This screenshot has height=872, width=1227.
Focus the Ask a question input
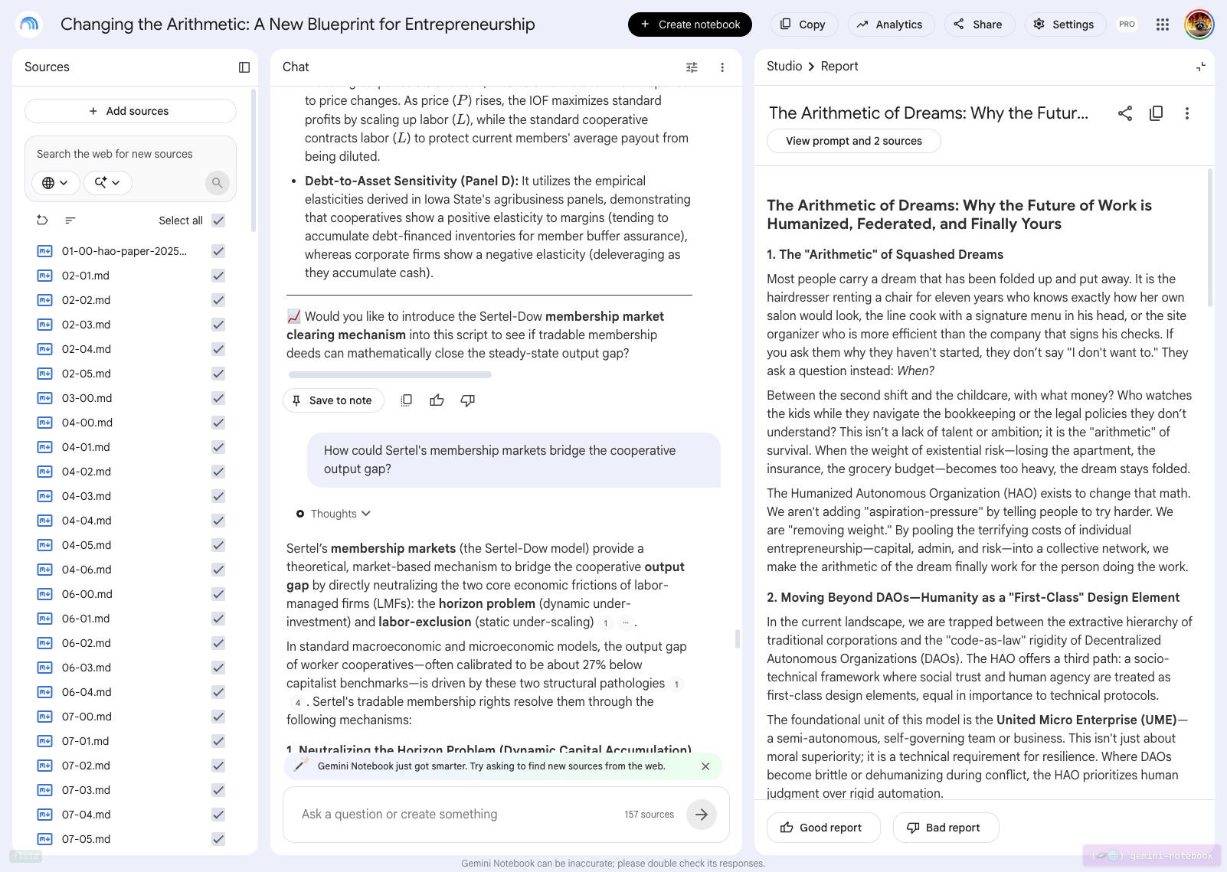click(456, 815)
